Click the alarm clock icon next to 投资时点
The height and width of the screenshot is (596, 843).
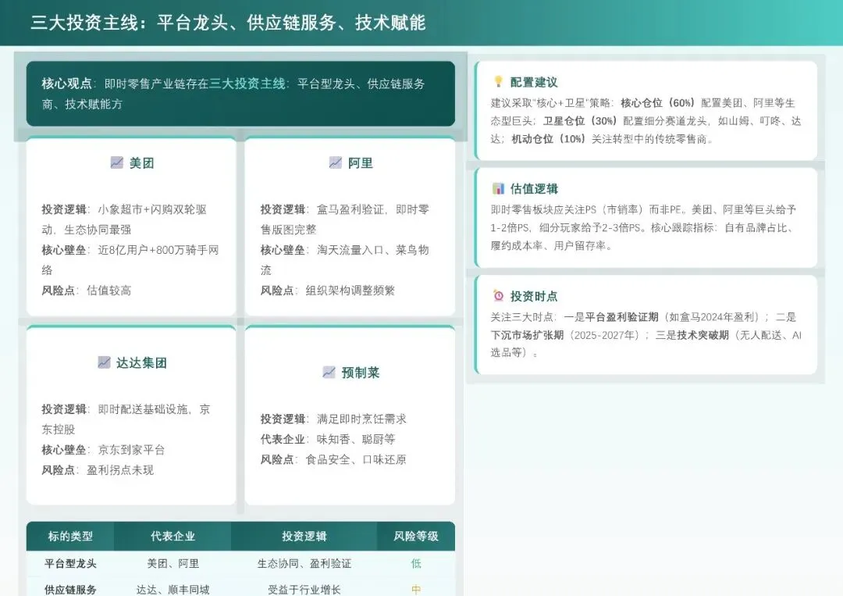(498, 296)
